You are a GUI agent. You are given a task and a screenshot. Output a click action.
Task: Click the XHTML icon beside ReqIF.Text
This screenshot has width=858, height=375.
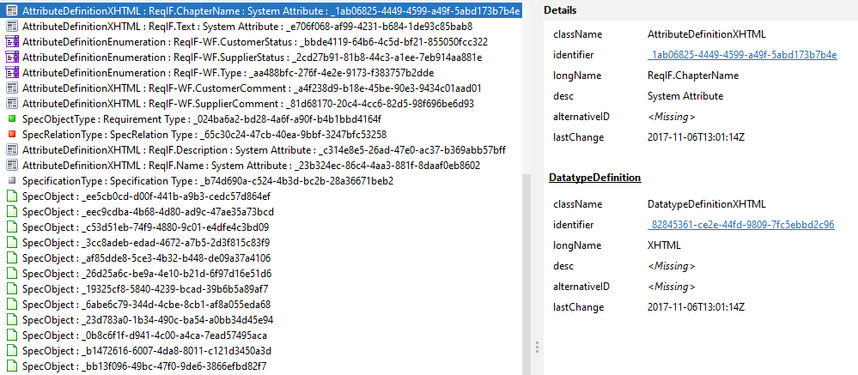(x=12, y=27)
